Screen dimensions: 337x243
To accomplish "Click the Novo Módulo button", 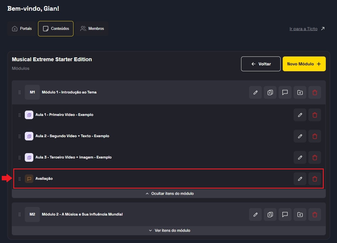I will tap(304, 64).
